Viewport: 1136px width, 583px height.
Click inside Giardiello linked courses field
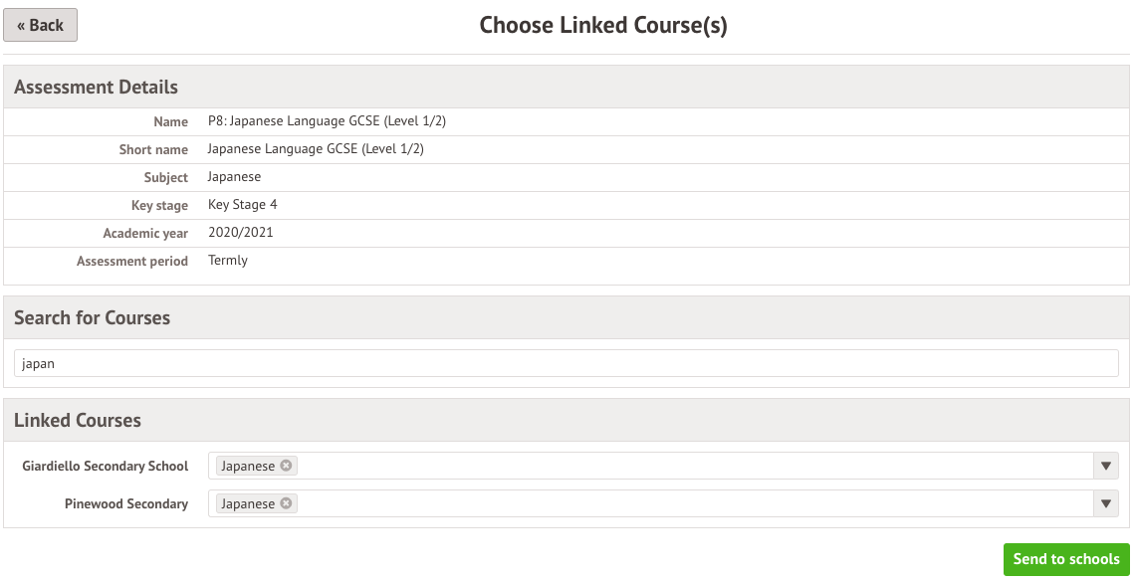tap(687, 466)
